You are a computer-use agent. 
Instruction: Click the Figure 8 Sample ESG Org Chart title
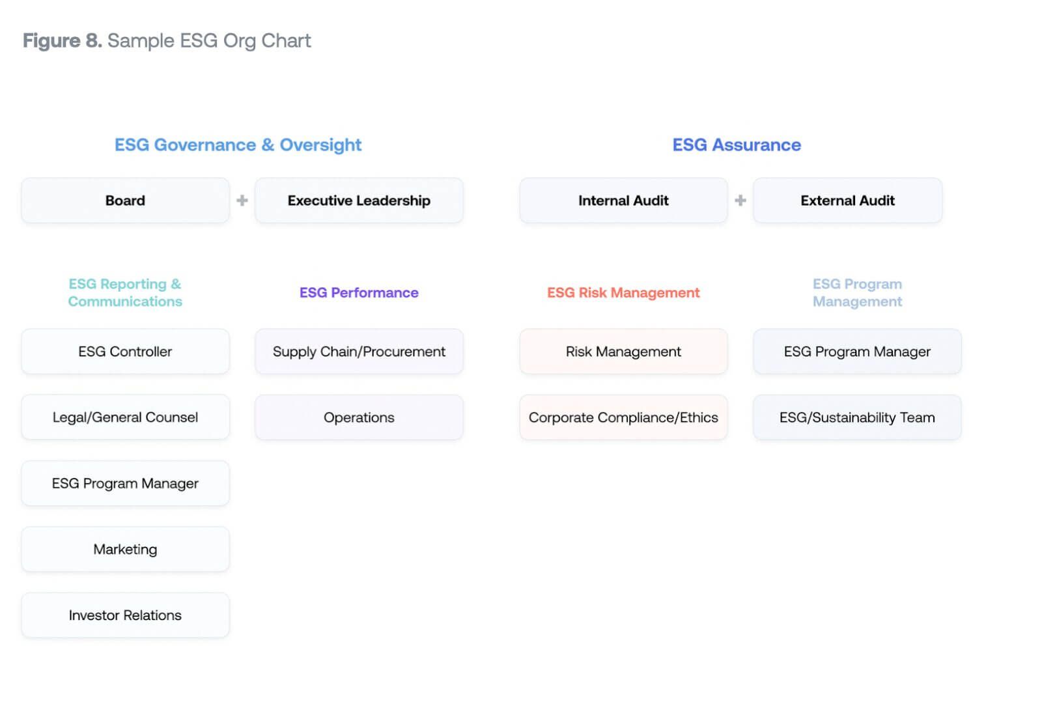pyautogui.click(x=167, y=40)
